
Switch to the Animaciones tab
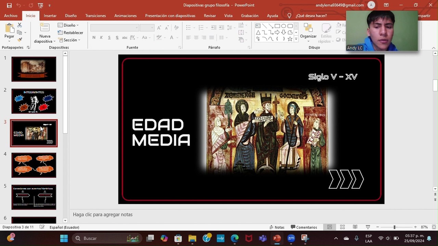coord(126,16)
